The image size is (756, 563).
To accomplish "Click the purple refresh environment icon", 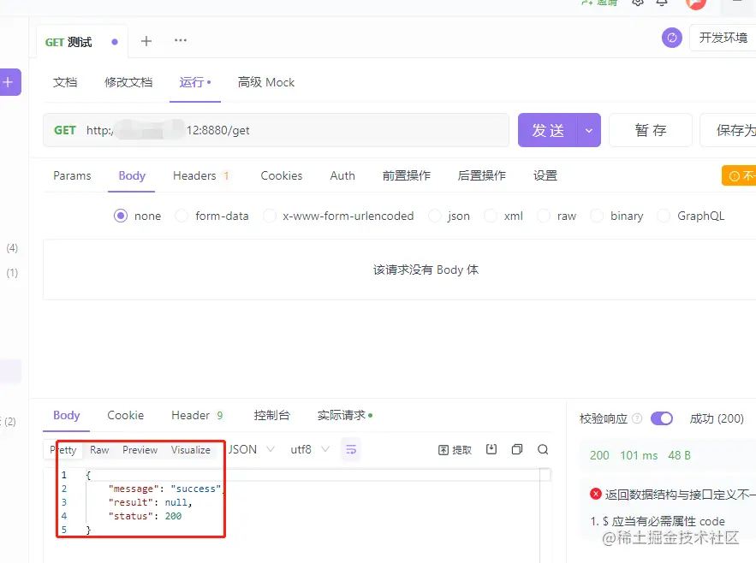I will 671,38.
